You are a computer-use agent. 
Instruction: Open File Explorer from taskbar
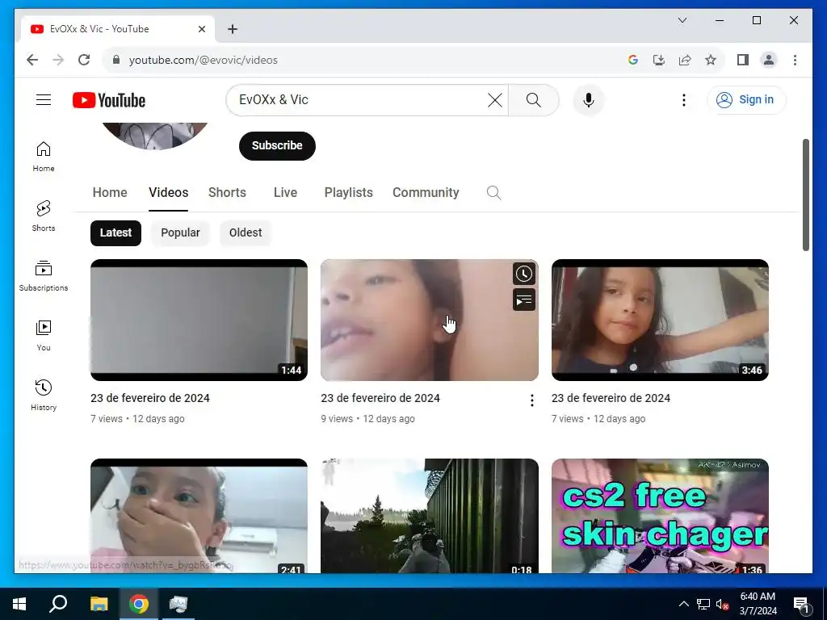99,604
